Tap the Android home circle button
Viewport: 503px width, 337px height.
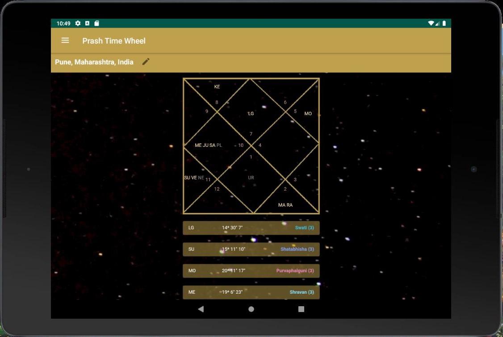click(251, 309)
